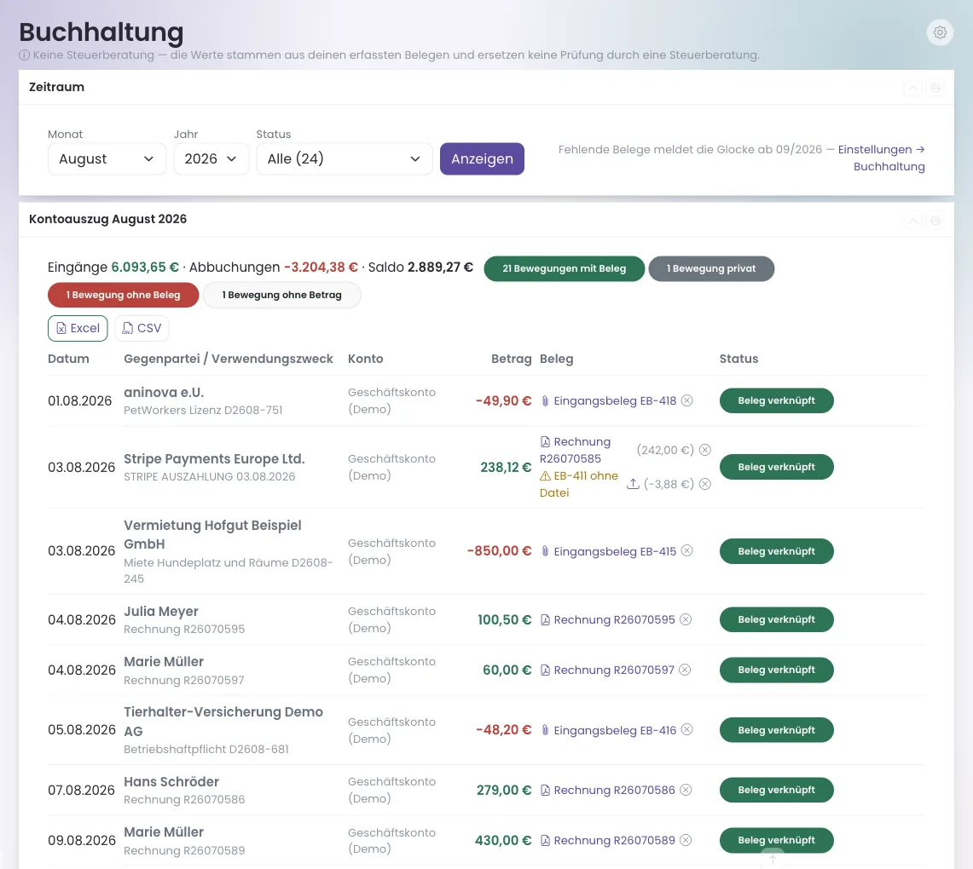The image size is (973, 869).
Task: Filter by 1 Bewegung ohne Beleg
Action: tap(123, 295)
